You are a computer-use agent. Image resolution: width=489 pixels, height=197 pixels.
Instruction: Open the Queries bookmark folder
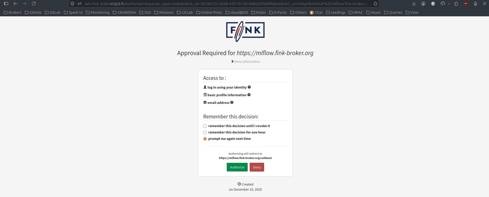pyautogui.click(x=393, y=13)
